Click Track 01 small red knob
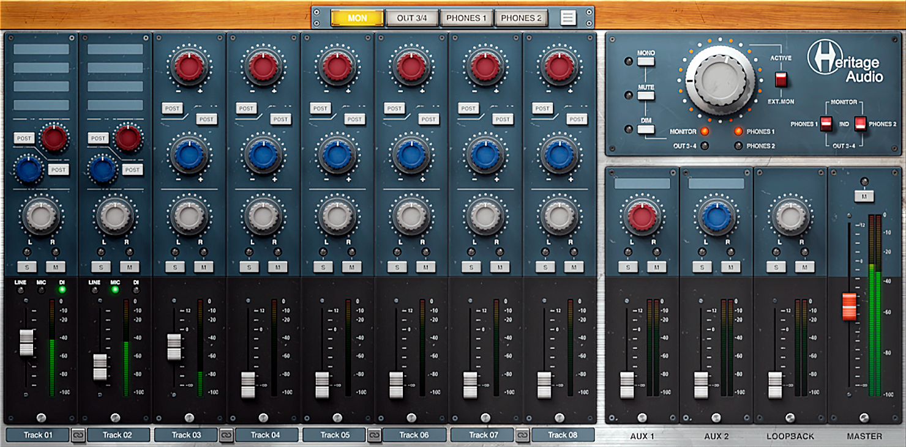This screenshot has height=447, width=906. pos(54,138)
